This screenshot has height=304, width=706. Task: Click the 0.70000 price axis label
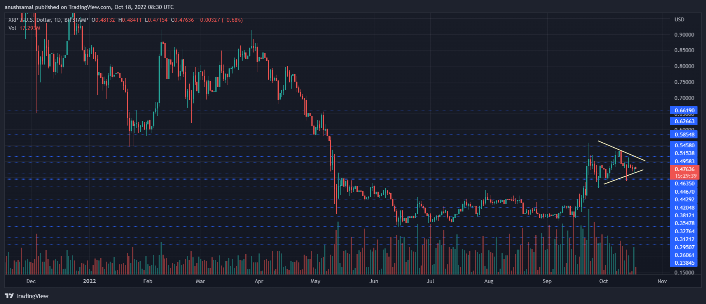click(684, 98)
